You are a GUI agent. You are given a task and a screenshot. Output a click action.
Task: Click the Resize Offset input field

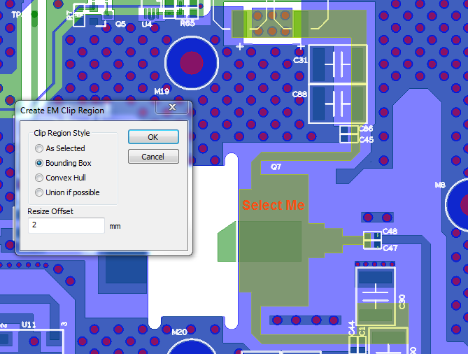pos(66,226)
